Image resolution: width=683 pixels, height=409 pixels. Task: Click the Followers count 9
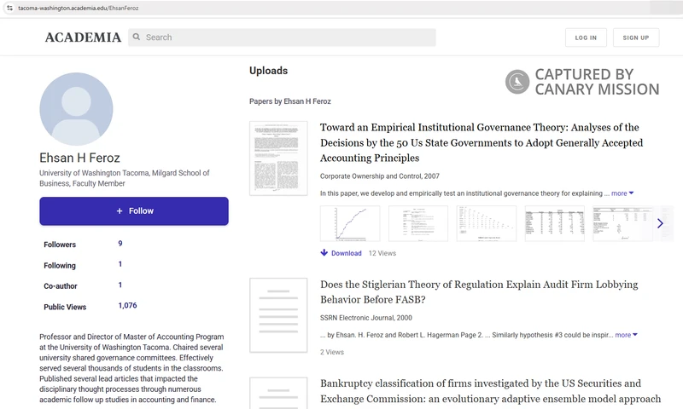pyautogui.click(x=120, y=244)
